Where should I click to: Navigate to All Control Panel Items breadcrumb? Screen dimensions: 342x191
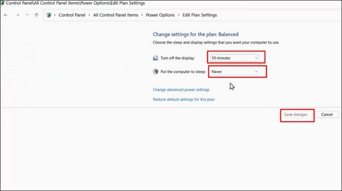click(116, 15)
